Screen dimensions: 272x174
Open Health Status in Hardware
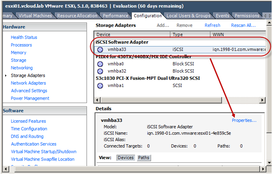pos(24,37)
